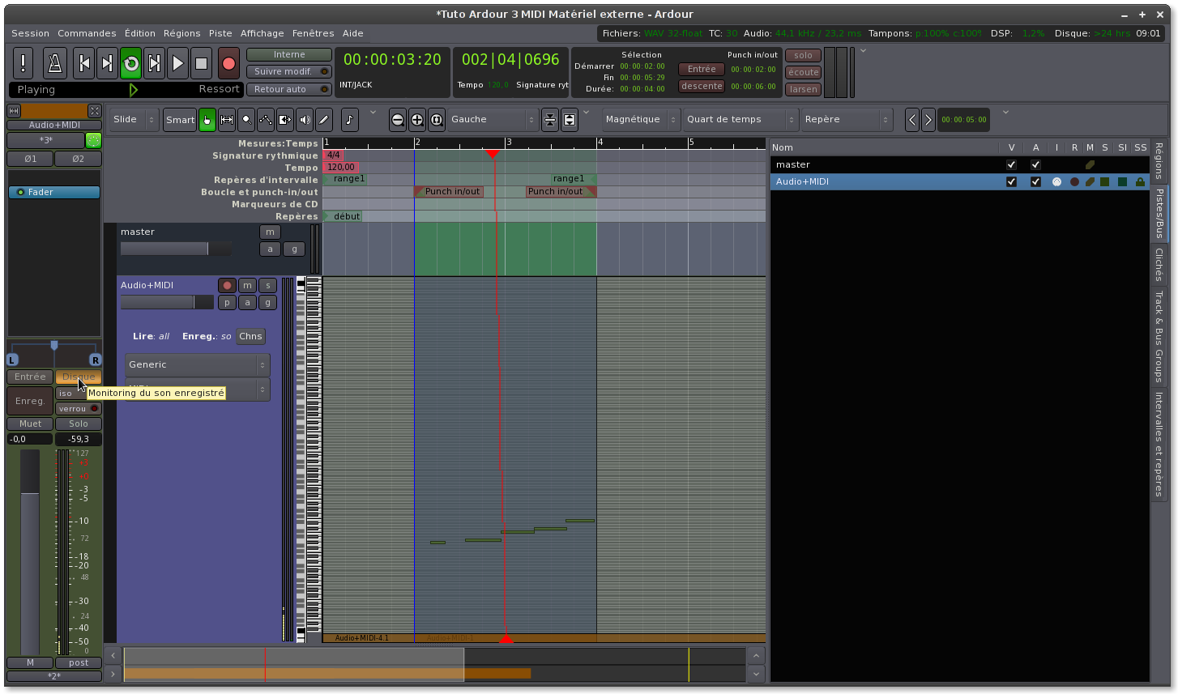
Task: Toggle the note-level MIDI editing icon
Action: (x=349, y=120)
